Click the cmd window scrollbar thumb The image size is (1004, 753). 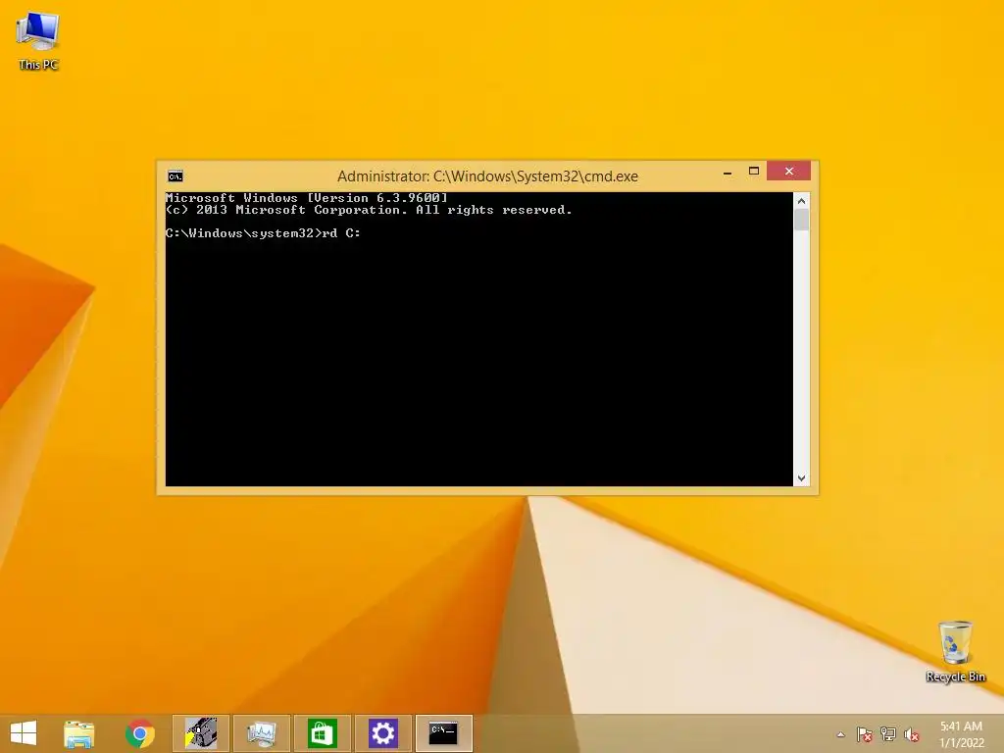pos(801,220)
